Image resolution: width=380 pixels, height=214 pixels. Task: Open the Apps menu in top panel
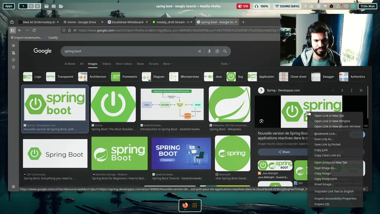coord(9,6)
